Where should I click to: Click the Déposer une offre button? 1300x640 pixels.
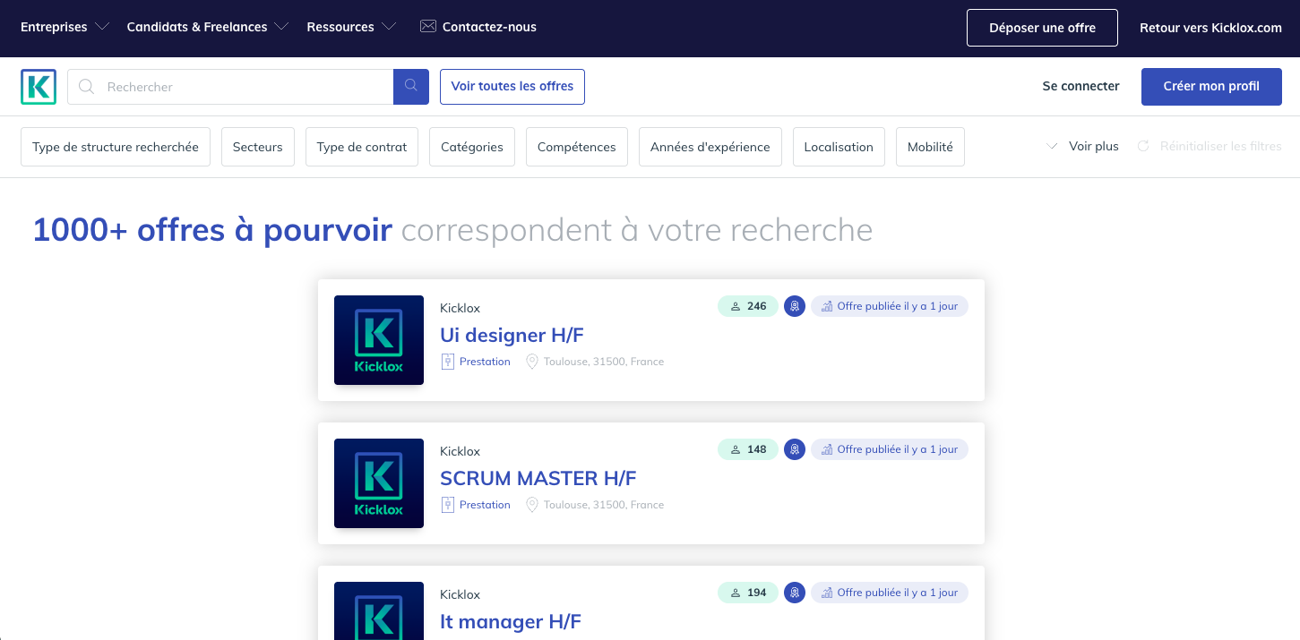(x=1041, y=28)
